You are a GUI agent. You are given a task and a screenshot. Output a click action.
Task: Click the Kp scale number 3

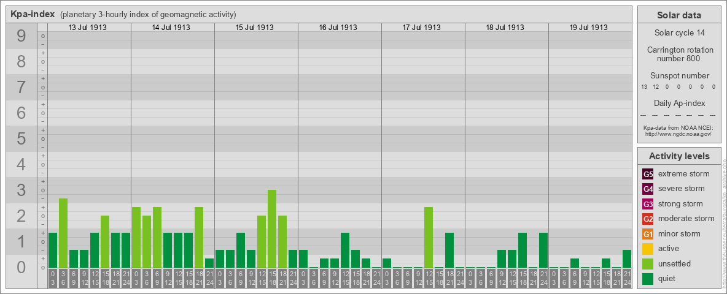click(x=21, y=190)
